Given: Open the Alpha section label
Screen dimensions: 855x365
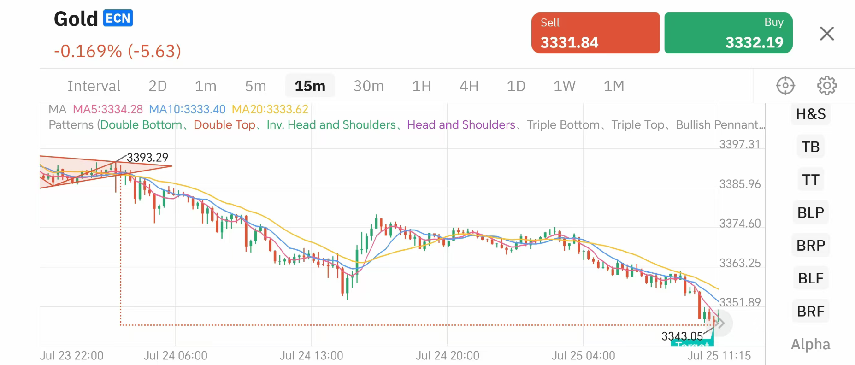Looking at the screenshot, I should click(810, 344).
